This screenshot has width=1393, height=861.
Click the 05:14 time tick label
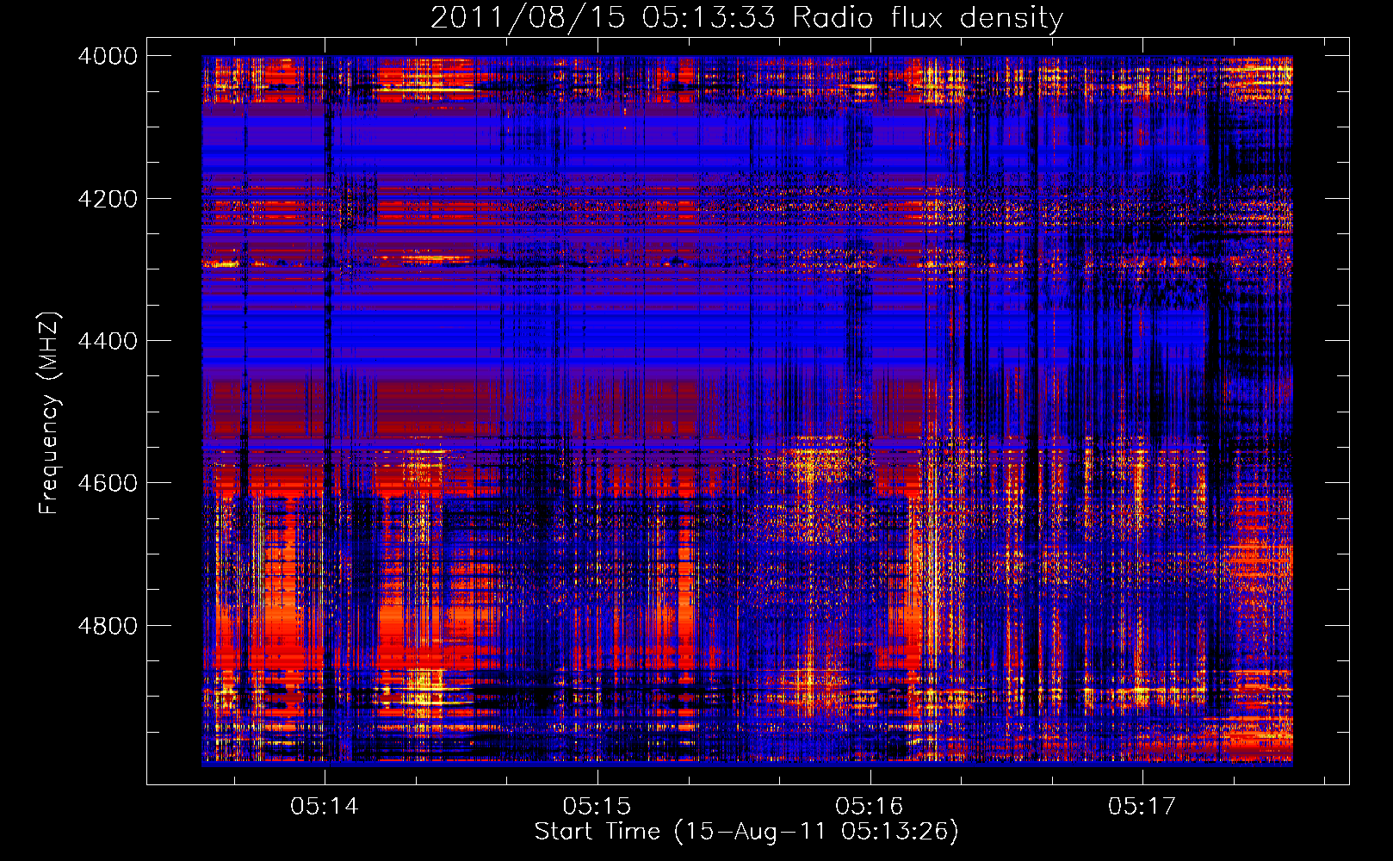pyautogui.click(x=324, y=807)
